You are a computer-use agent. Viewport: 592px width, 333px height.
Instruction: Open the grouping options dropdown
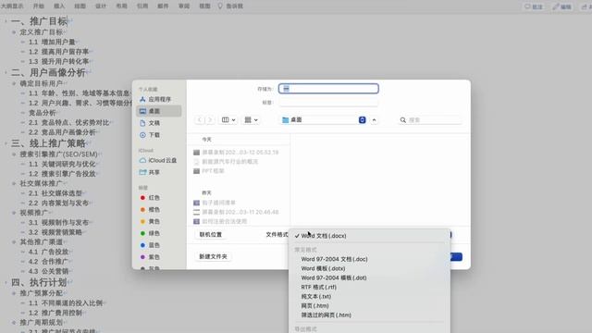(251, 120)
